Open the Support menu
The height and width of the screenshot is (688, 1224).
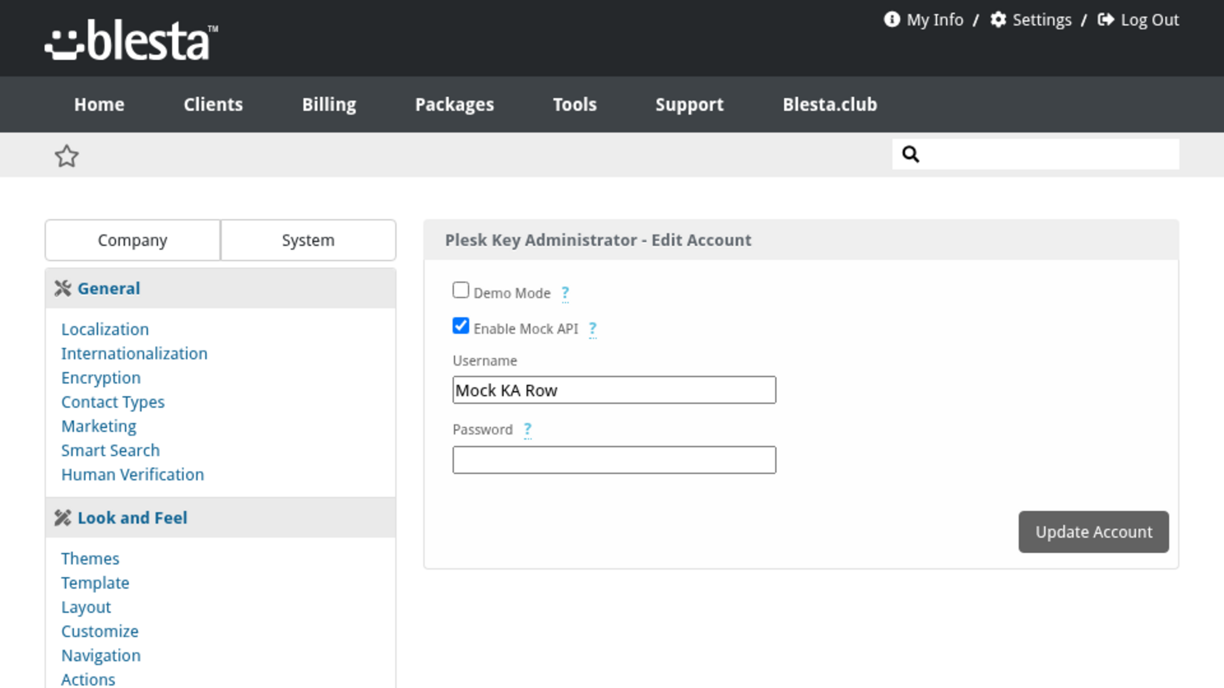click(689, 104)
